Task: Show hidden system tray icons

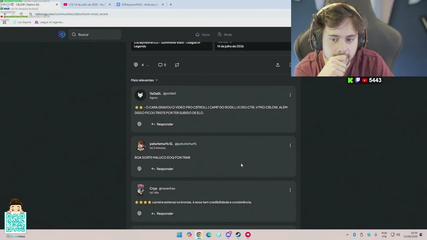Action: click(347, 235)
